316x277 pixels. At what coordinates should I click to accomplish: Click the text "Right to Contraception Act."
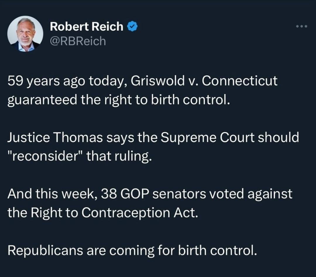pos(114,213)
